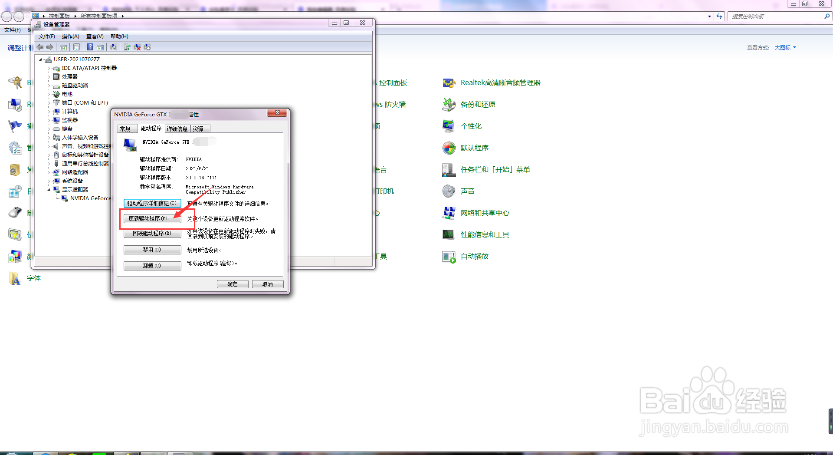
Task: Select the 驱动程序 tab
Action: [x=151, y=128]
